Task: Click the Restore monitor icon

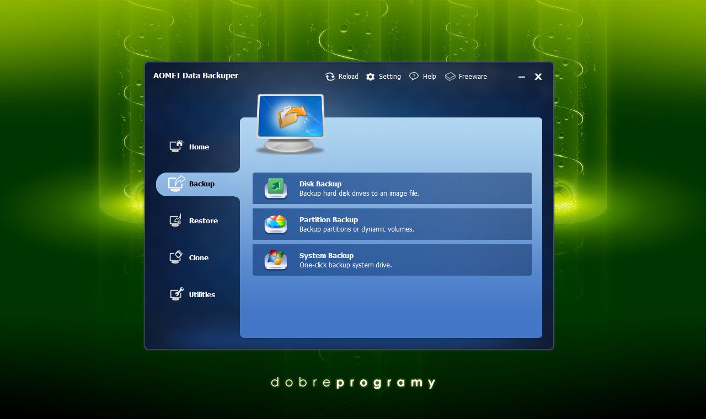Action: 175,221
